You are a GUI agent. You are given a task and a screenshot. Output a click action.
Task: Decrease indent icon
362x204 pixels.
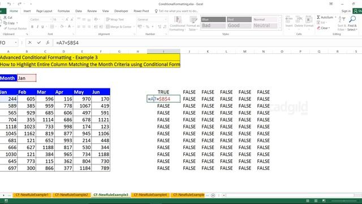click(96, 27)
